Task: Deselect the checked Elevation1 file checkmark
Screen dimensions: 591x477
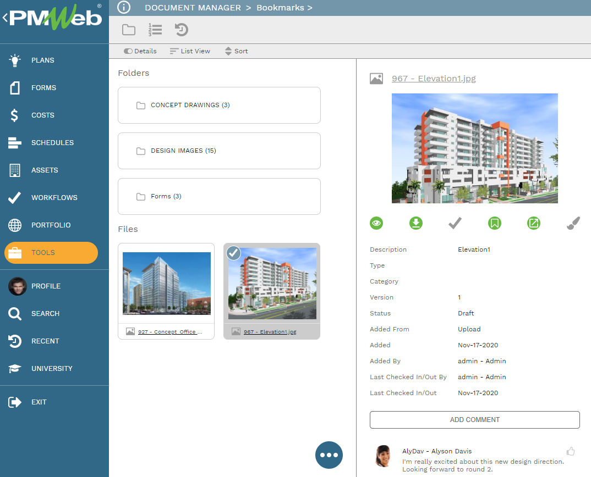Action: tap(234, 253)
